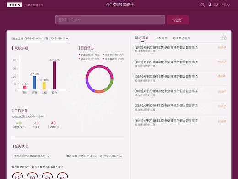Click the 督查督办 section heading
This screenshot has height=179, width=238.
tap(87, 48)
